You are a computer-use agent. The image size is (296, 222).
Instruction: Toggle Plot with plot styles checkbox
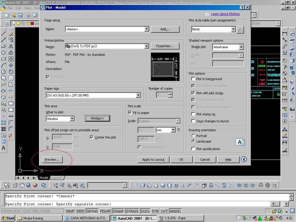[x=193, y=93]
